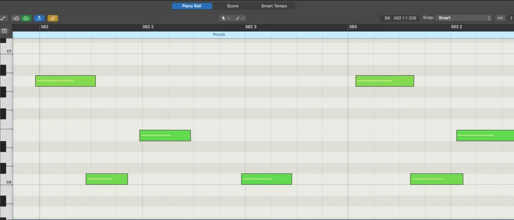The height and width of the screenshot is (220, 514).
Task: Switch to the Score tab
Action: pyautogui.click(x=233, y=6)
